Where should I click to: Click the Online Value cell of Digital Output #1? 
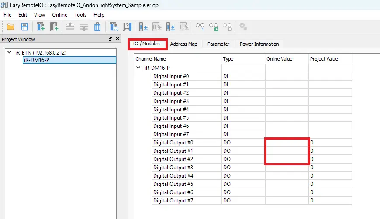(x=287, y=151)
